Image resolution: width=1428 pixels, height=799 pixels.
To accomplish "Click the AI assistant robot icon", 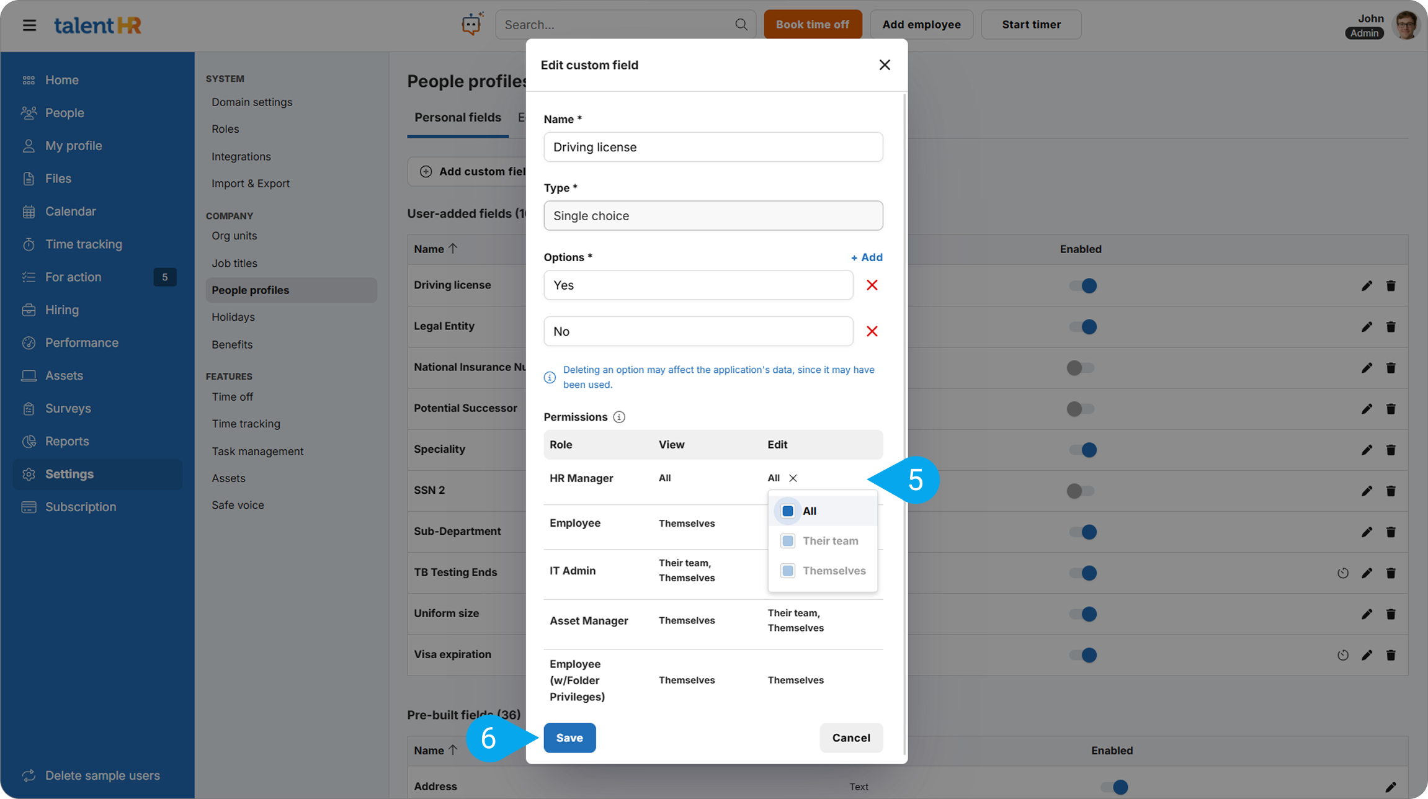I will coord(471,25).
